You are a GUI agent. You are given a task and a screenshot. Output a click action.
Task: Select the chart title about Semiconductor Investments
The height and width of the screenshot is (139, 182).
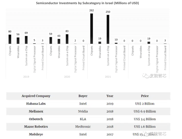point(87,3)
